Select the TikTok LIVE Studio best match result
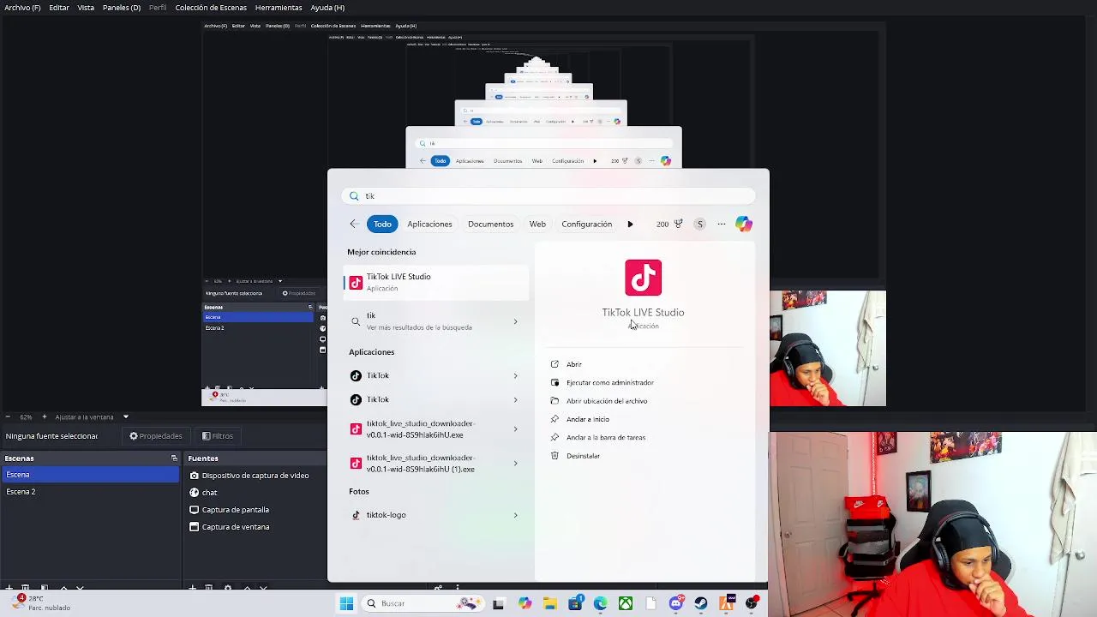The width and height of the screenshot is (1097, 617). pyautogui.click(x=436, y=282)
